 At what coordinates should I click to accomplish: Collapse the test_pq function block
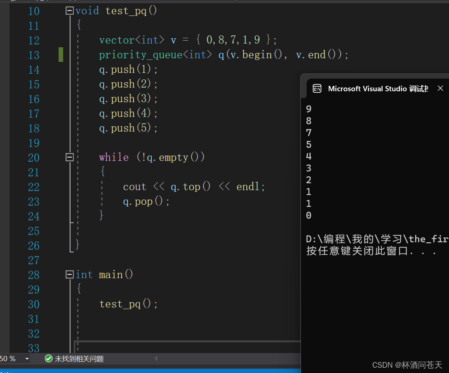(69, 11)
